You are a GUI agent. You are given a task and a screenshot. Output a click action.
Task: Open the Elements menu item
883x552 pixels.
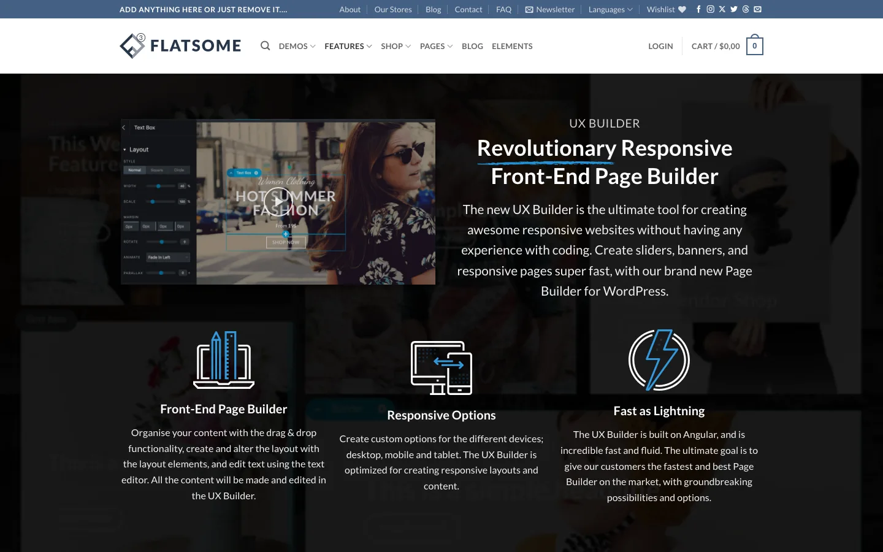[512, 46]
